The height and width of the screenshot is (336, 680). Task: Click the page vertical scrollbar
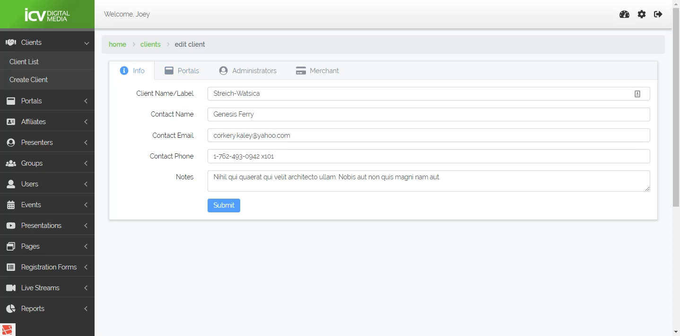676,109
